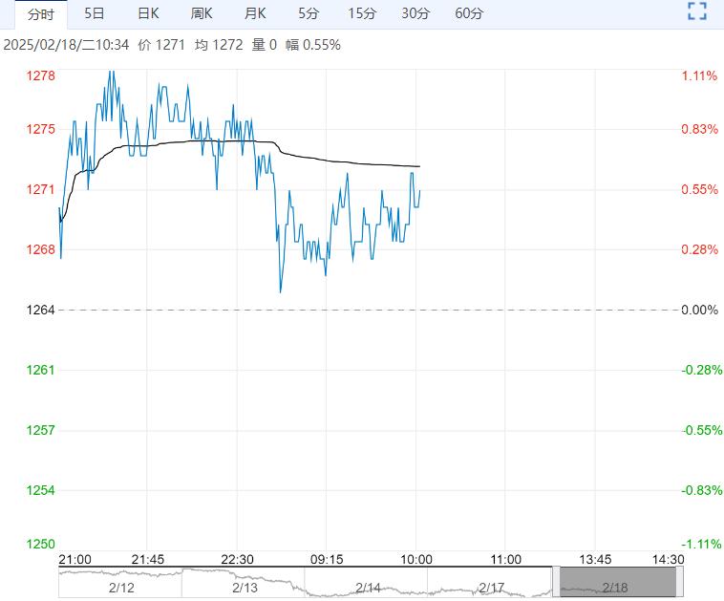Click the 价 1271 price readout
The width and height of the screenshot is (724, 601).
pos(161,45)
